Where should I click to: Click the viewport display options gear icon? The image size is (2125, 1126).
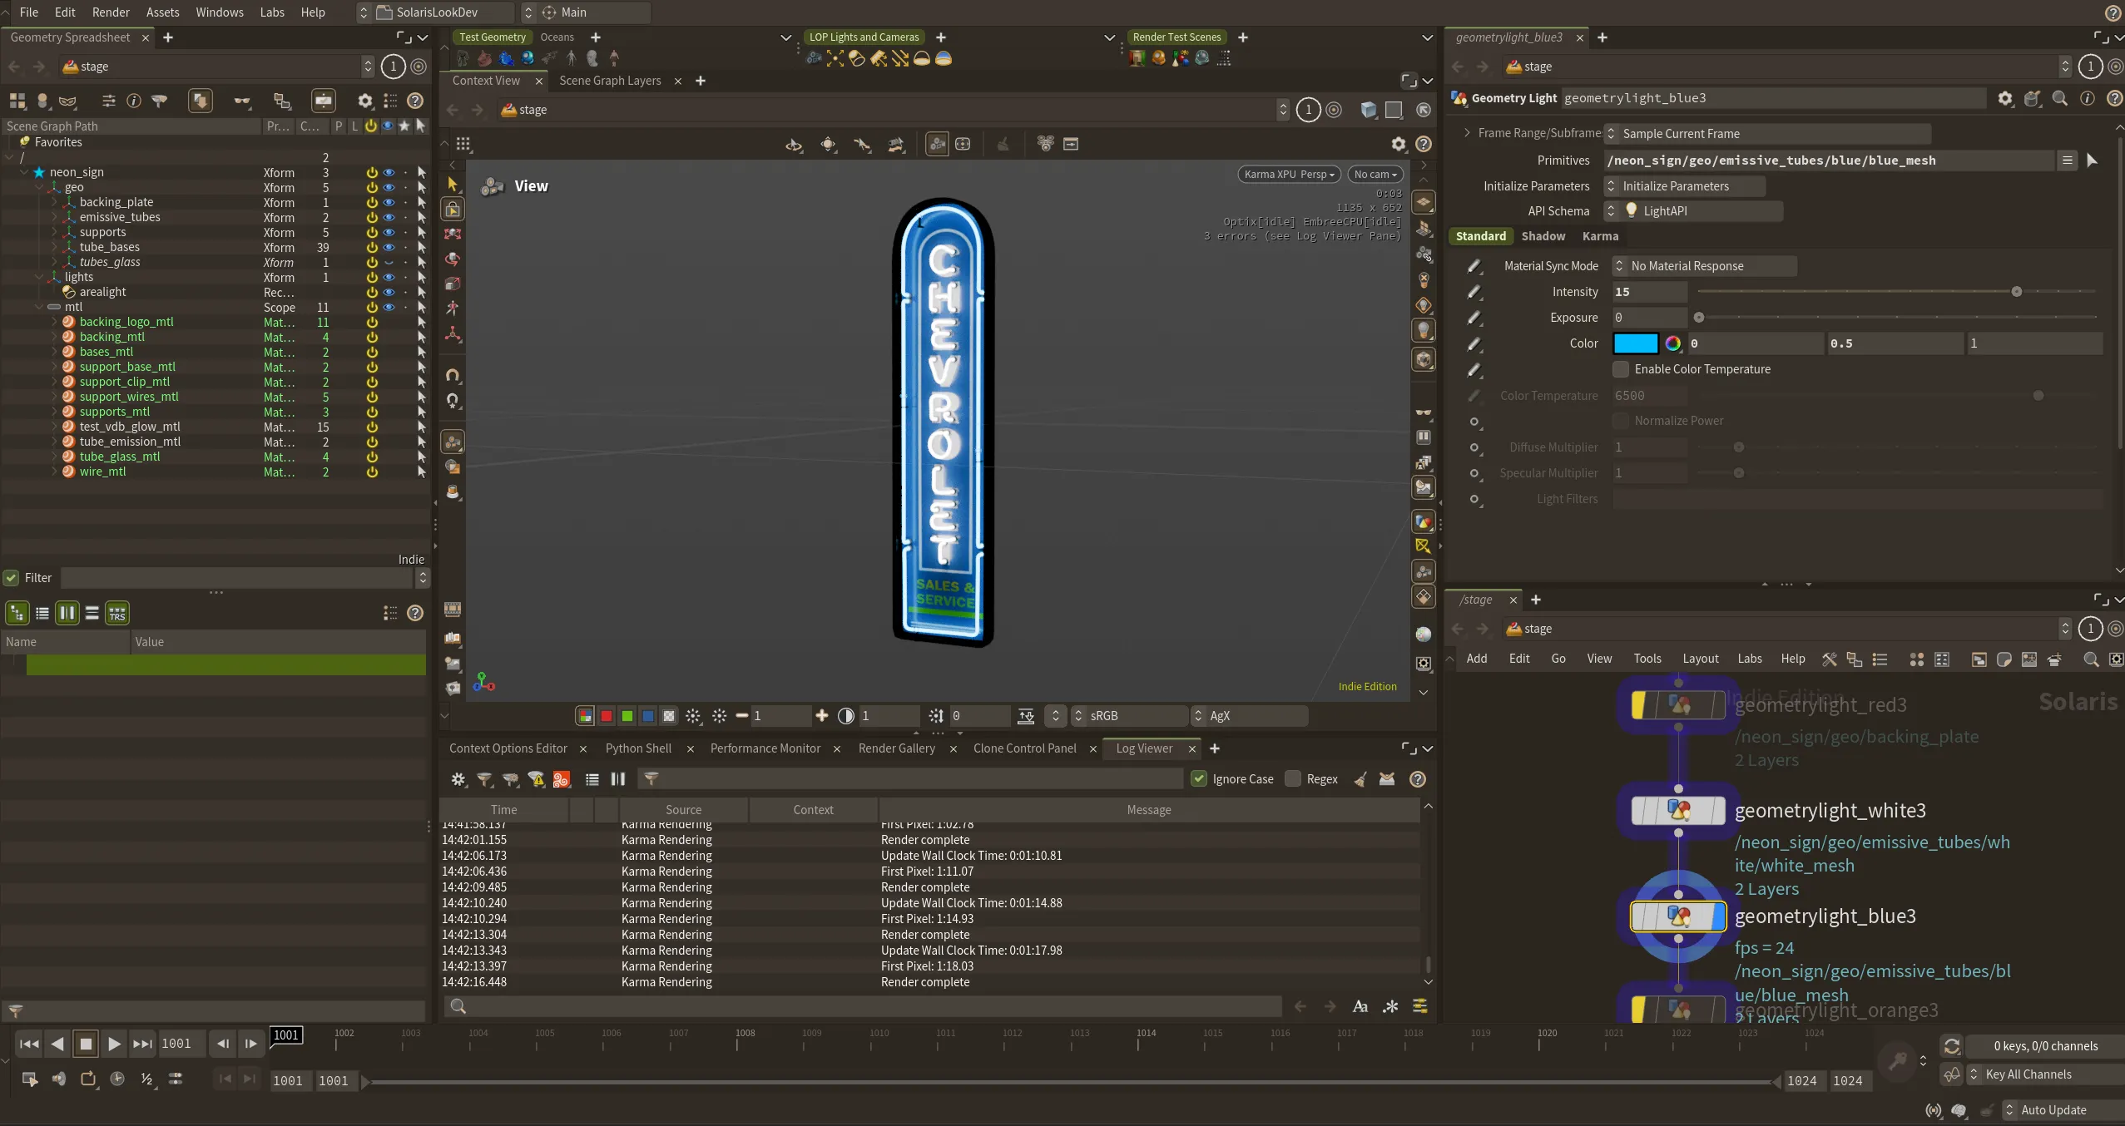(x=1399, y=144)
